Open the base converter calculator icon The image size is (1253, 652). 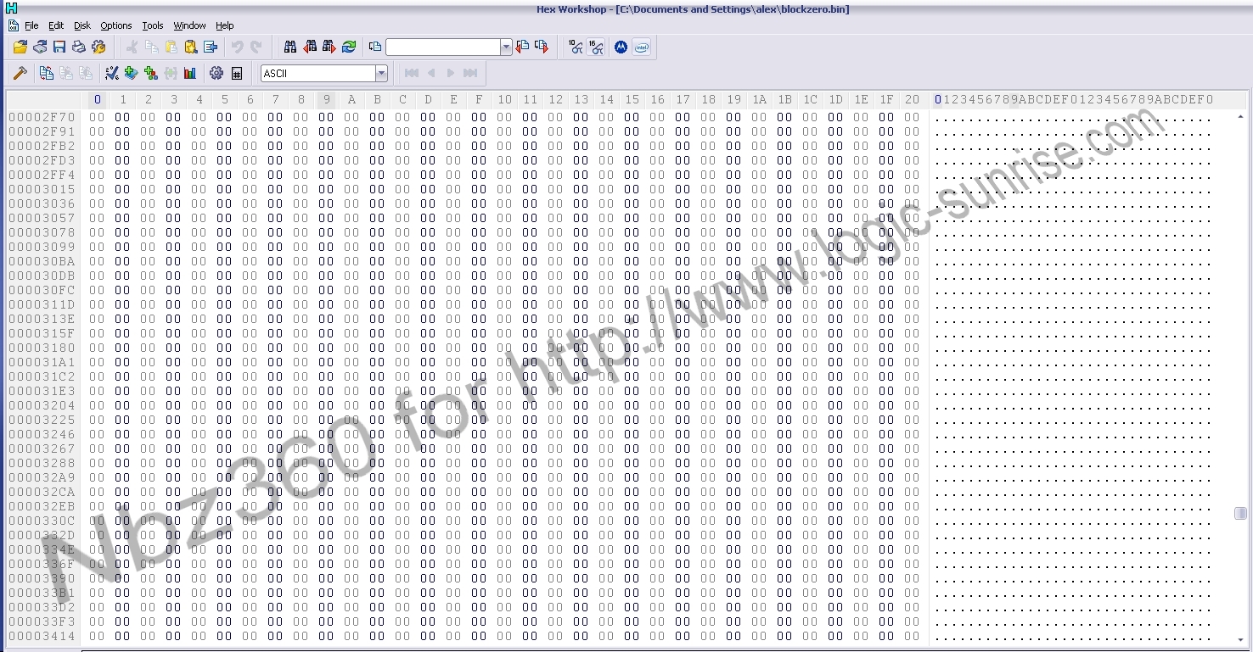(x=237, y=73)
